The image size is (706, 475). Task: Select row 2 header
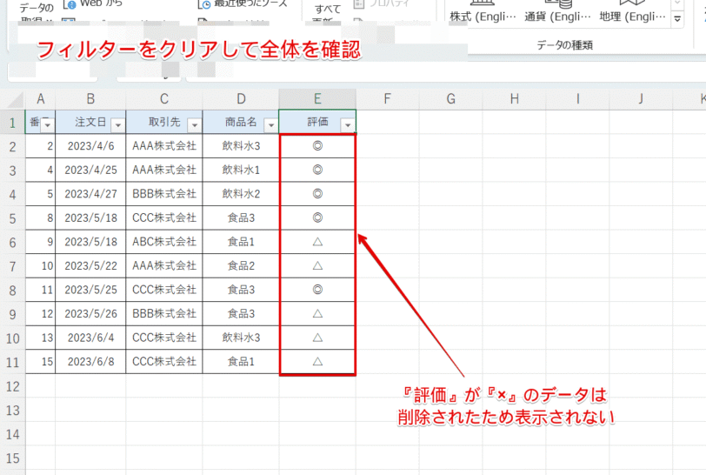[12, 146]
